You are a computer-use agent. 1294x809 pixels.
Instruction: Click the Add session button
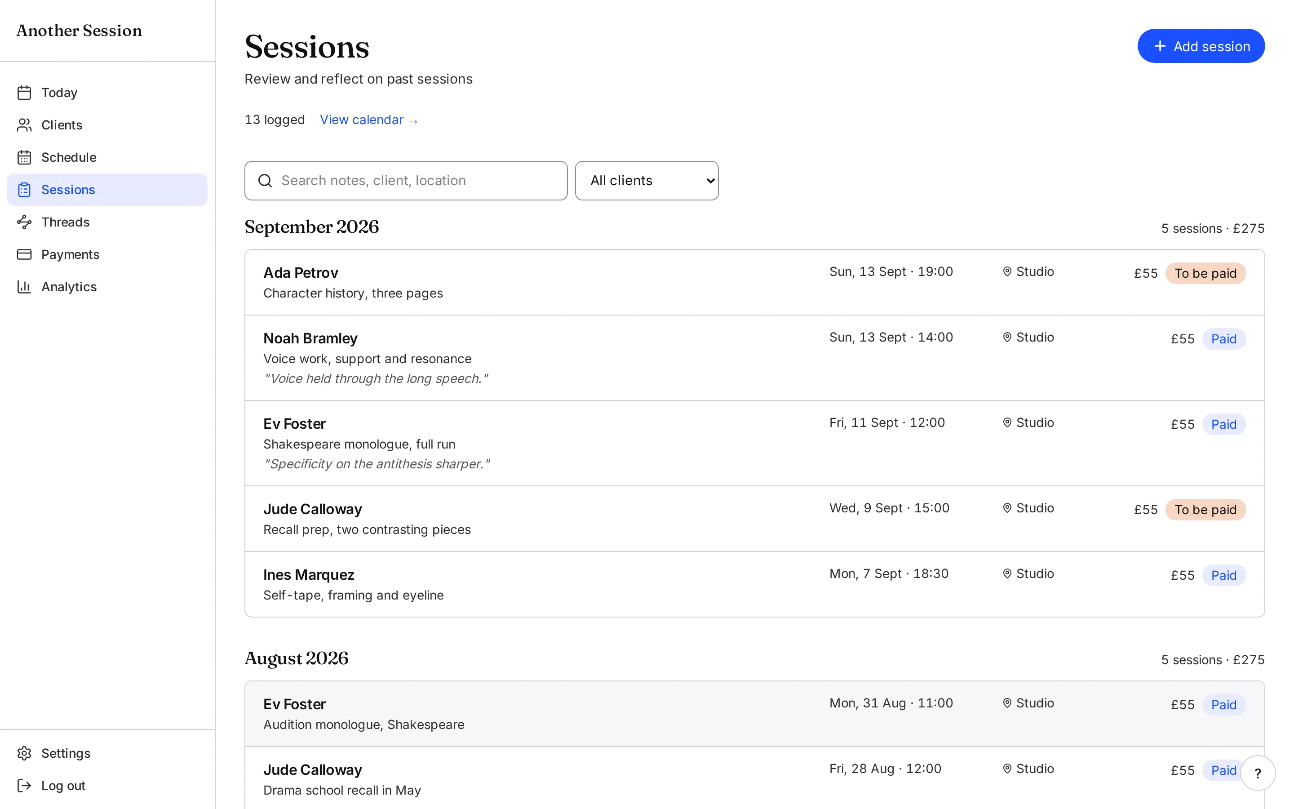click(1201, 46)
